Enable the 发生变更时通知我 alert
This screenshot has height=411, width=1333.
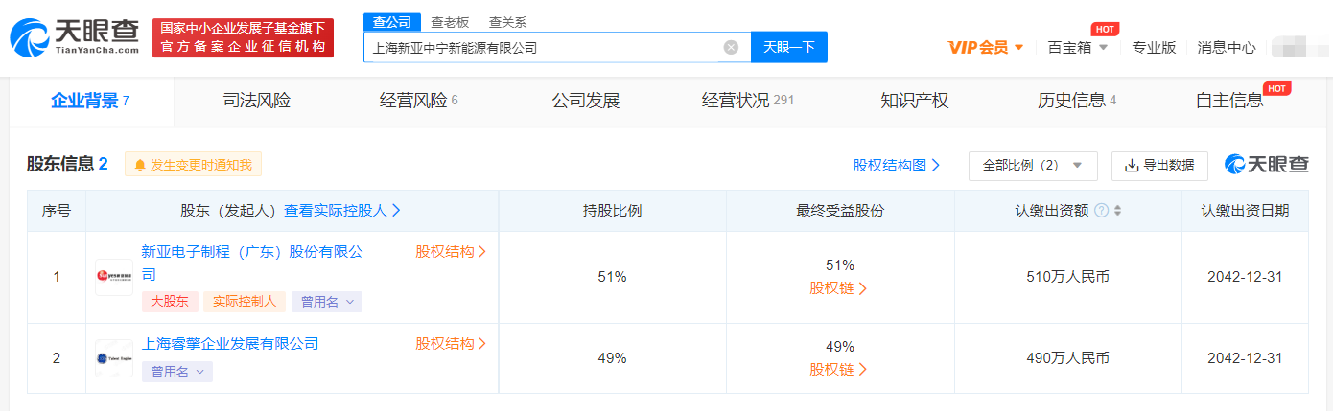193,165
